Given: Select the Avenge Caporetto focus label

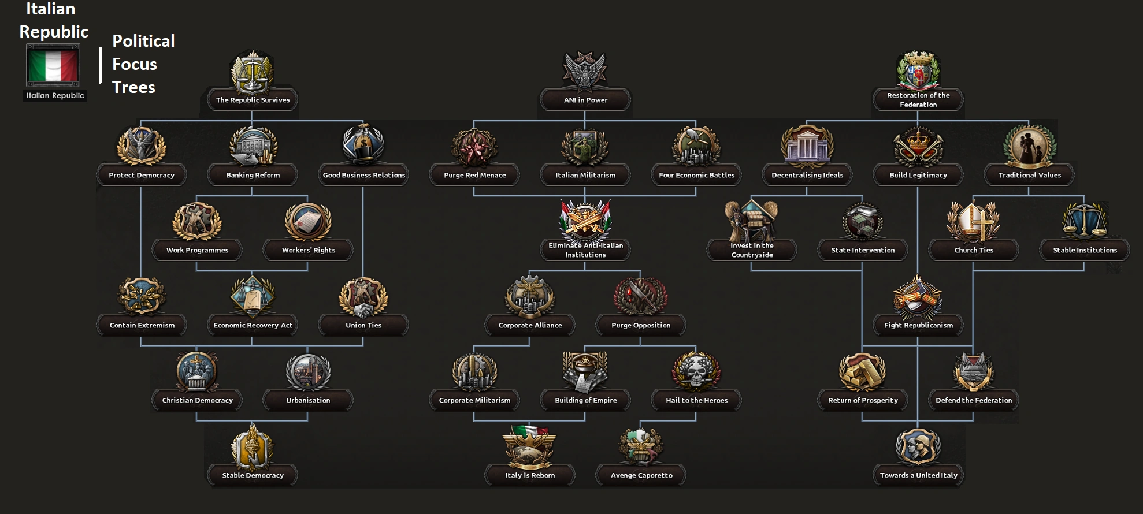Looking at the screenshot, I should (641, 475).
